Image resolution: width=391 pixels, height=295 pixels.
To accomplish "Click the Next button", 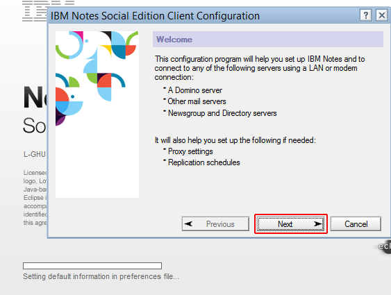I will 290,224.
